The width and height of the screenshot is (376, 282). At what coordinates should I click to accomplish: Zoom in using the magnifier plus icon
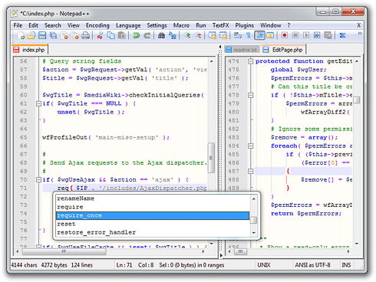[x=187, y=35]
